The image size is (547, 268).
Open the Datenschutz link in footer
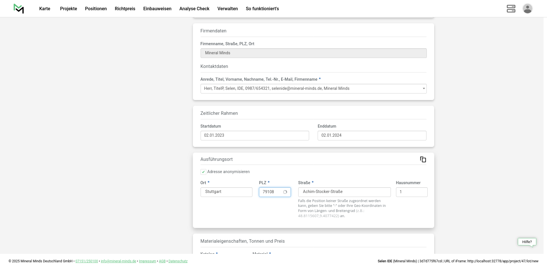[x=178, y=261]
